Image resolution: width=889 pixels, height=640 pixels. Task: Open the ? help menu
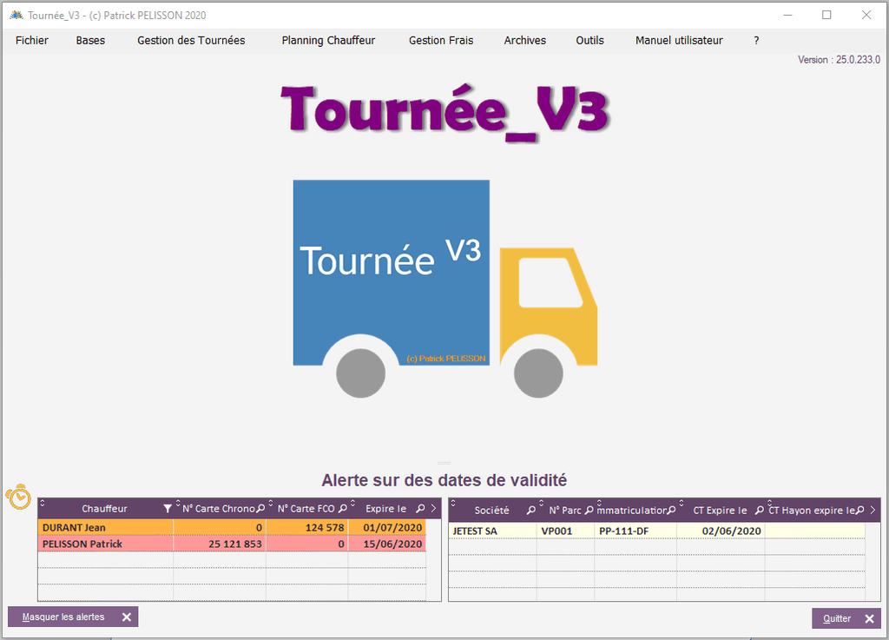756,40
